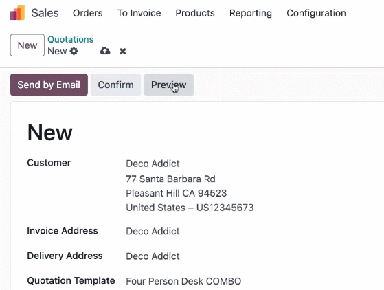The width and height of the screenshot is (384, 290).
Task: Open the Products menu
Action: coord(195,13)
